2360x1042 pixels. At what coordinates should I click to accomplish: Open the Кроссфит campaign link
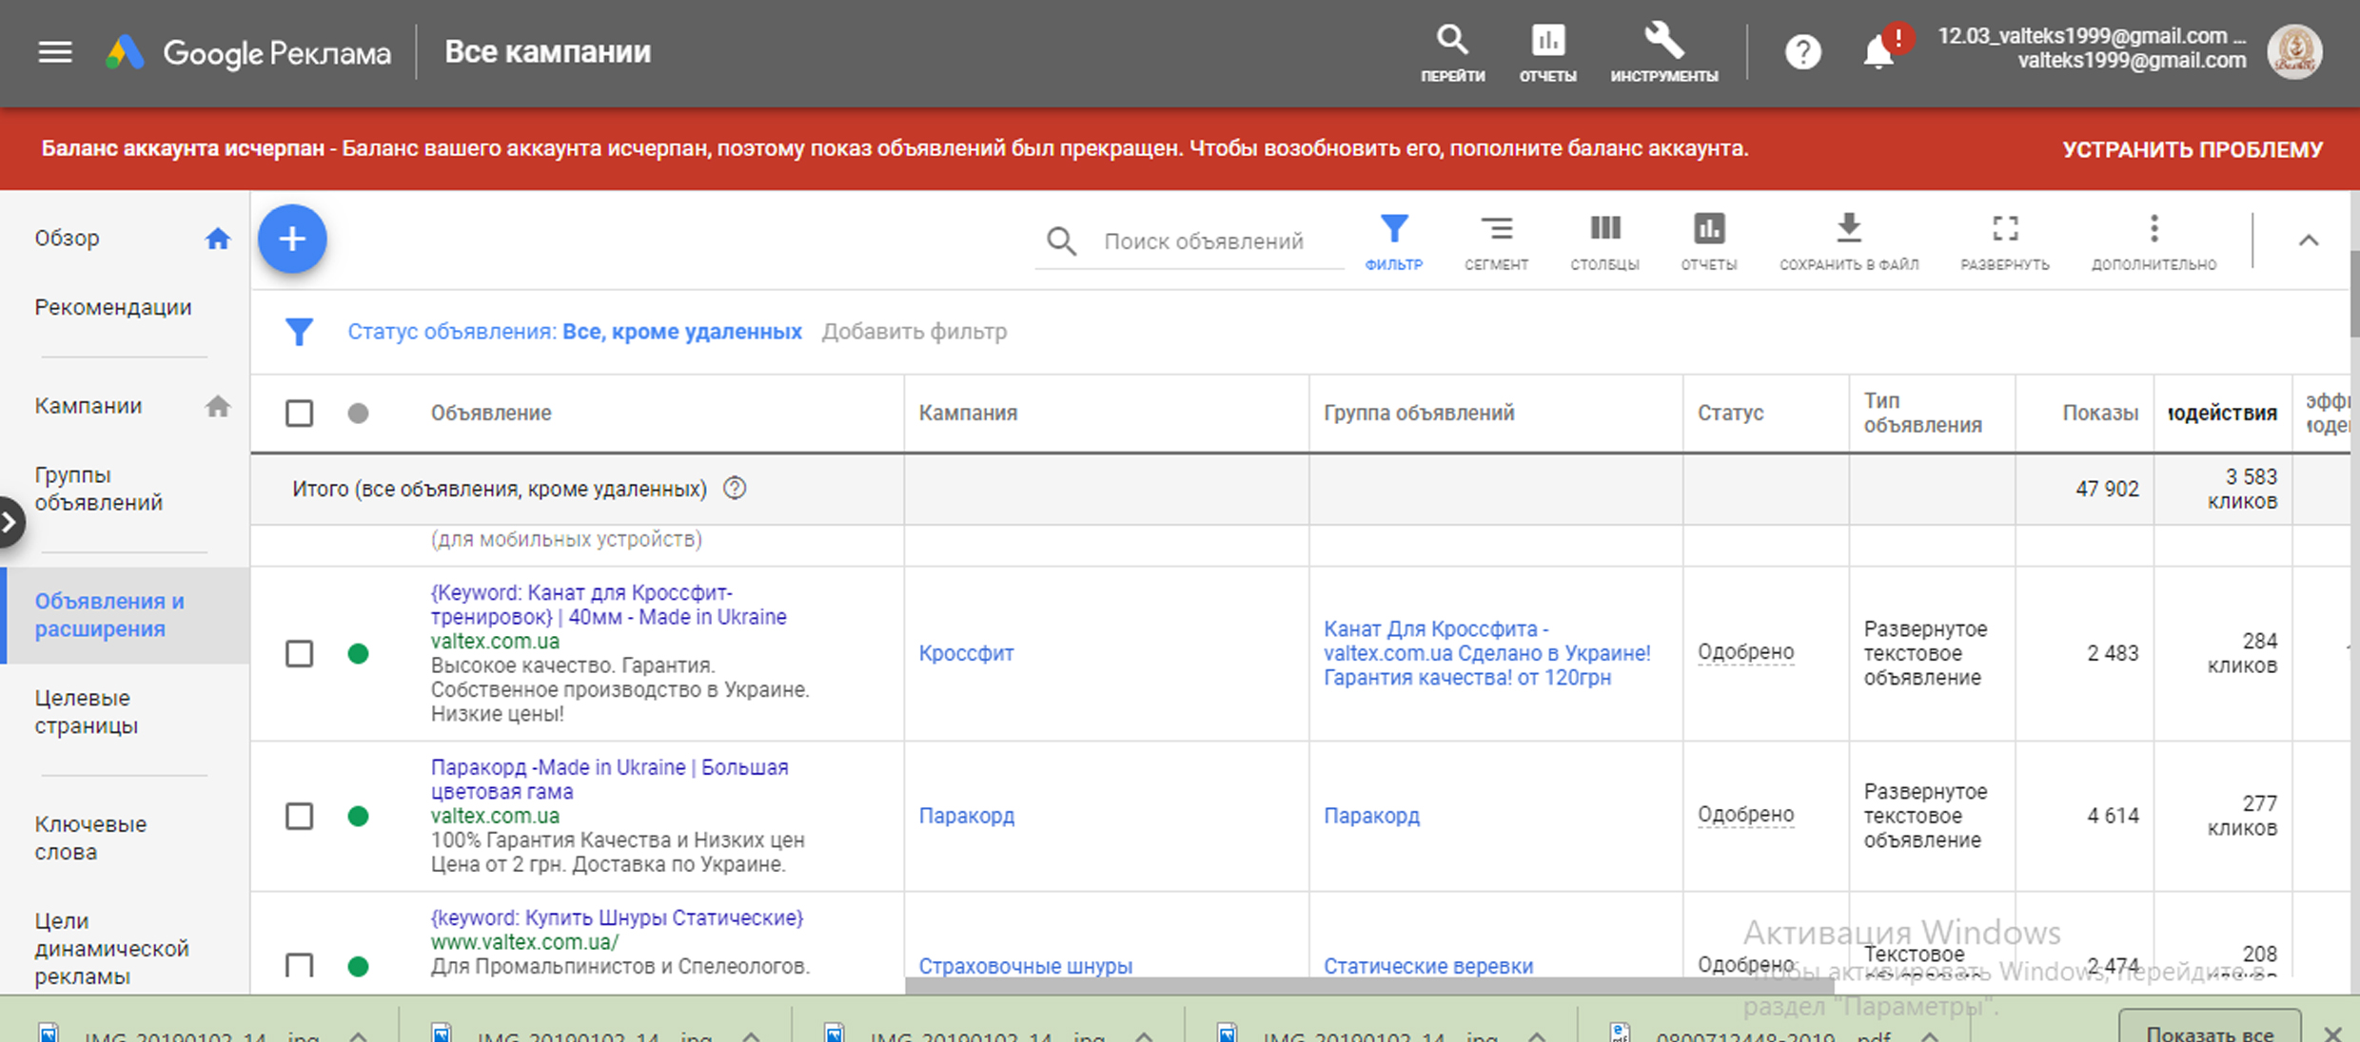point(966,653)
